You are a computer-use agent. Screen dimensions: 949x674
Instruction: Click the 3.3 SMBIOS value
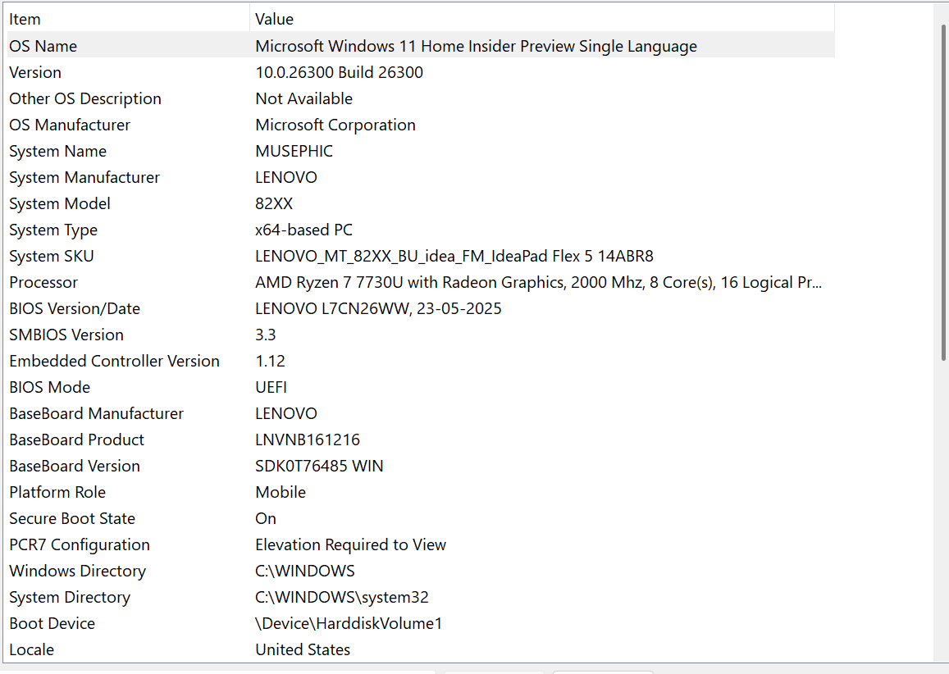pyautogui.click(x=266, y=335)
